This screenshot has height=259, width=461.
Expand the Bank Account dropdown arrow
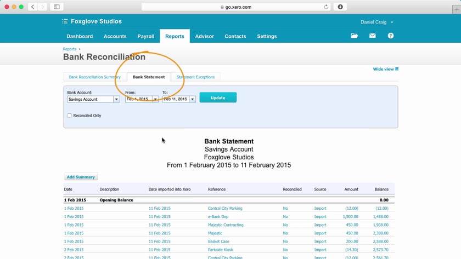[x=116, y=99]
